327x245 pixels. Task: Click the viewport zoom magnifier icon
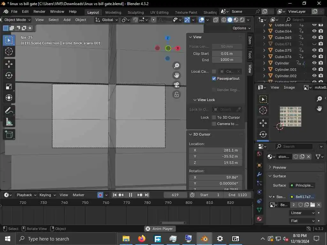pyautogui.click(x=177, y=66)
